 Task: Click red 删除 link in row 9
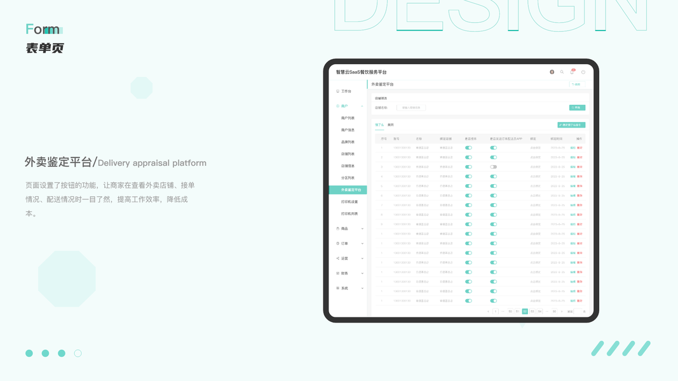click(x=580, y=224)
